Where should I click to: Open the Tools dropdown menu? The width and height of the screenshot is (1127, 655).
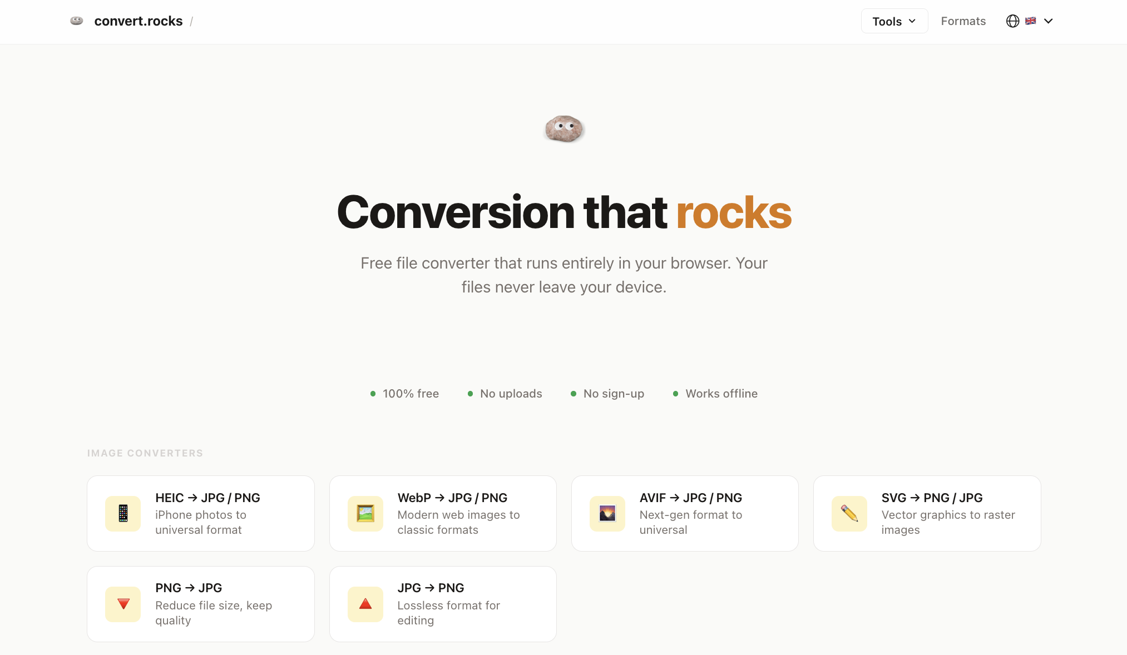coord(894,21)
